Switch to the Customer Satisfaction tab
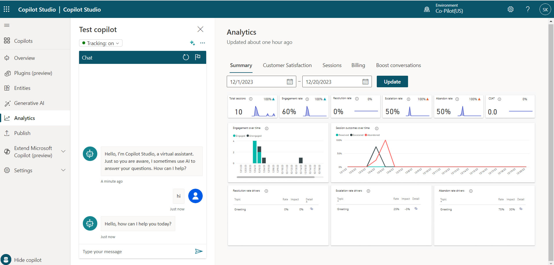This screenshot has width=554, height=265. click(x=287, y=65)
